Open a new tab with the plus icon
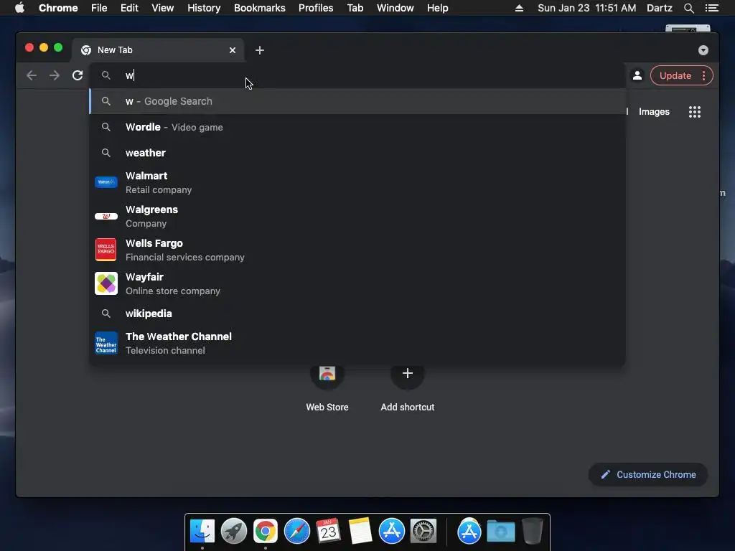Image resolution: width=735 pixels, height=551 pixels. click(260, 50)
